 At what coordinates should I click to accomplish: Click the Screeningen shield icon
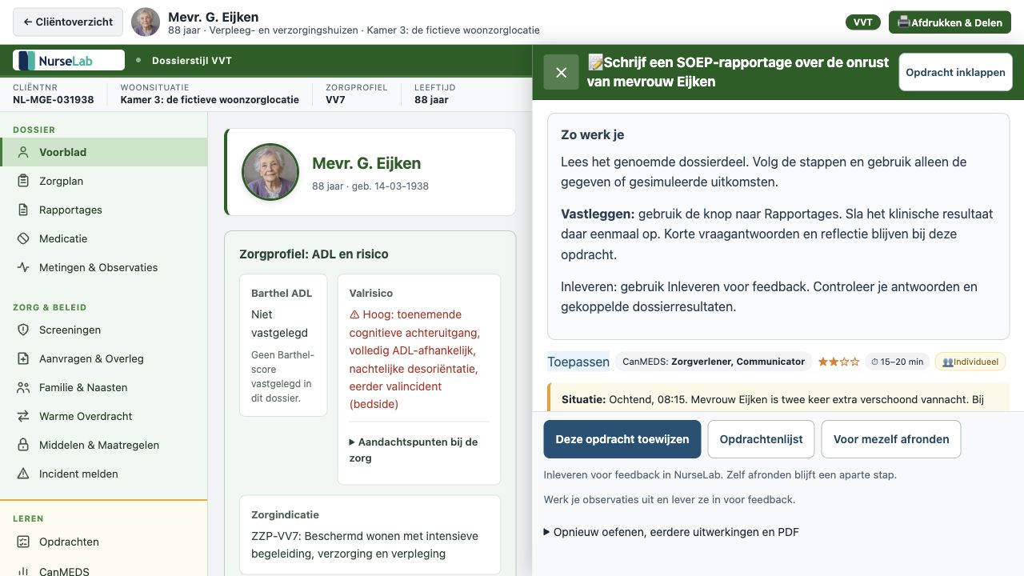[x=23, y=330]
